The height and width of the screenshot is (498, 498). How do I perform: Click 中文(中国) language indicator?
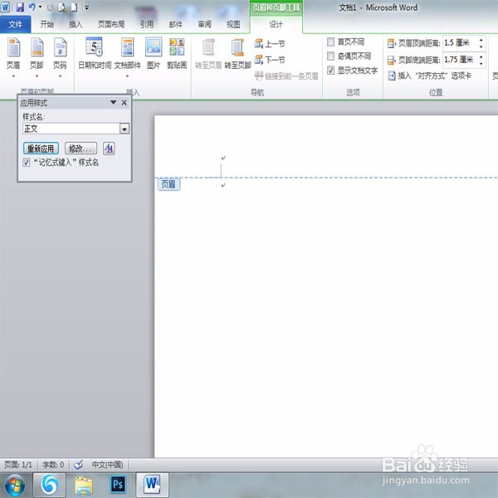point(107,465)
